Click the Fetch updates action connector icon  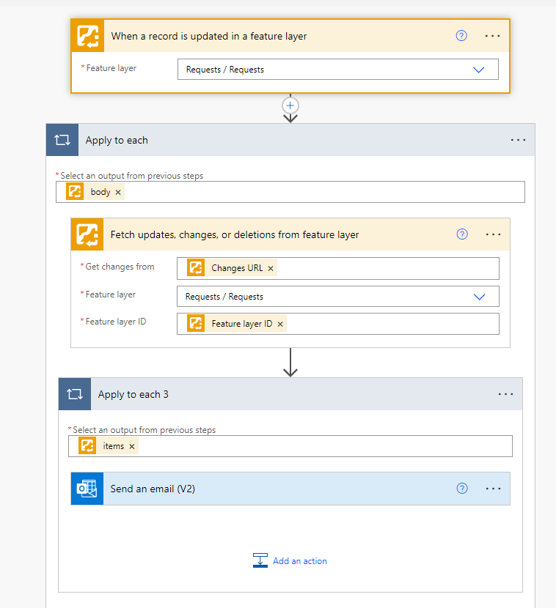point(87,234)
